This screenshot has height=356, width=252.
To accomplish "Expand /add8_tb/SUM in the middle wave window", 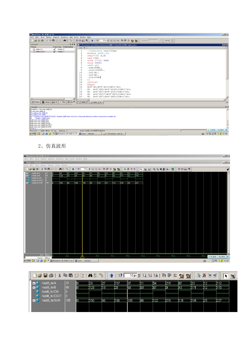I will [x=27, y=183].
